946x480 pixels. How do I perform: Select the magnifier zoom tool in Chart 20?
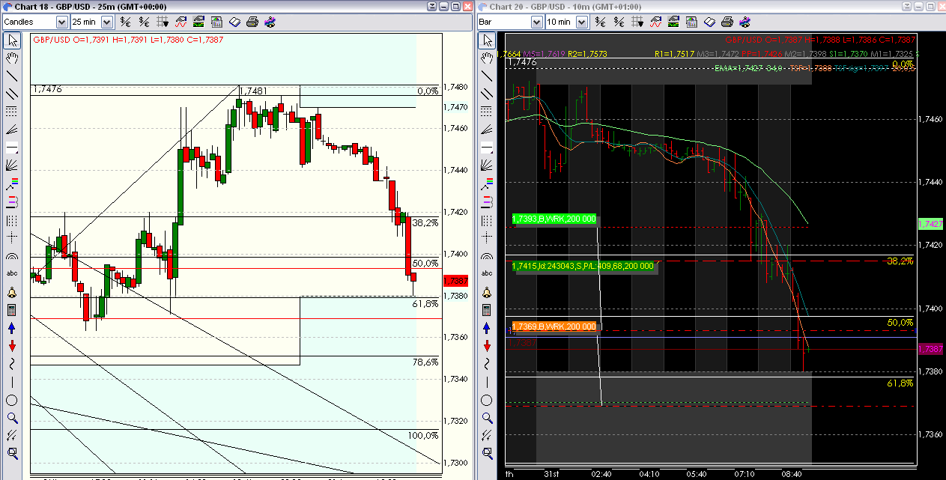click(487, 417)
